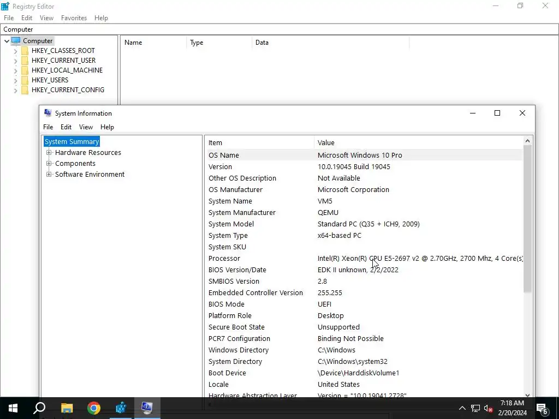
Task: Open the Windows Start menu
Action: pos(13,408)
